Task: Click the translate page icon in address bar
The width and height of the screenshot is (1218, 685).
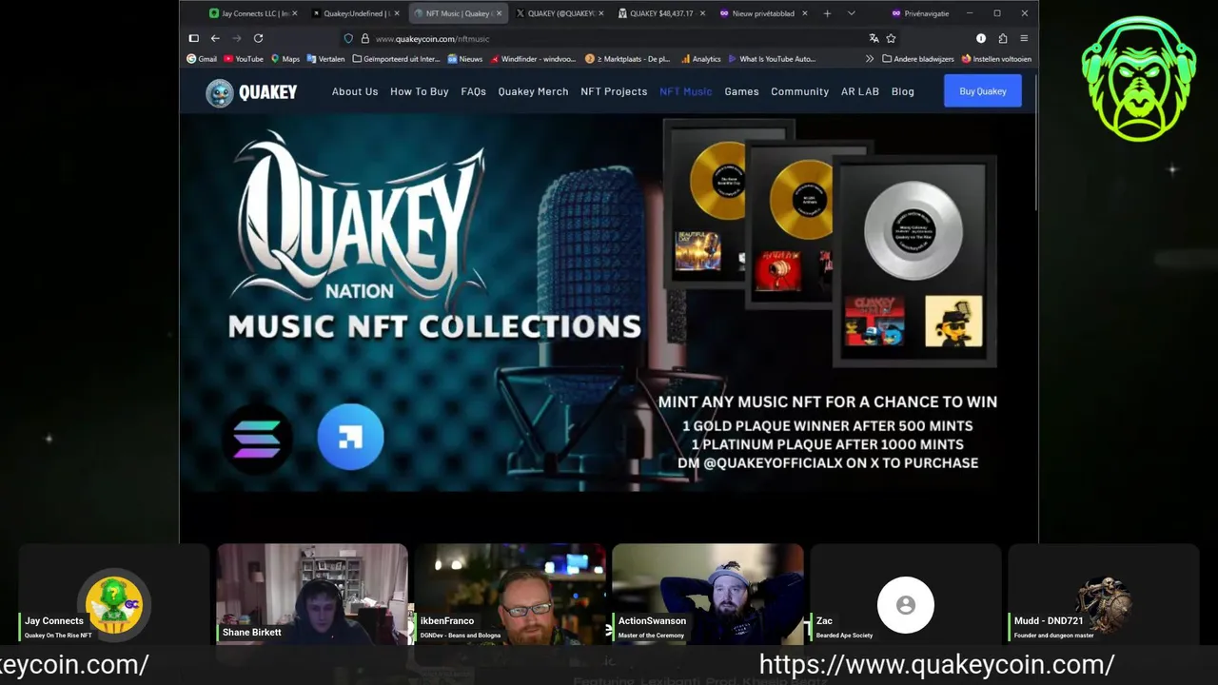Action: 874,38
